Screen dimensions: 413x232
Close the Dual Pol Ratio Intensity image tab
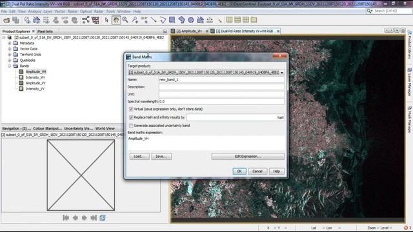pyautogui.click(x=278, y=32)
